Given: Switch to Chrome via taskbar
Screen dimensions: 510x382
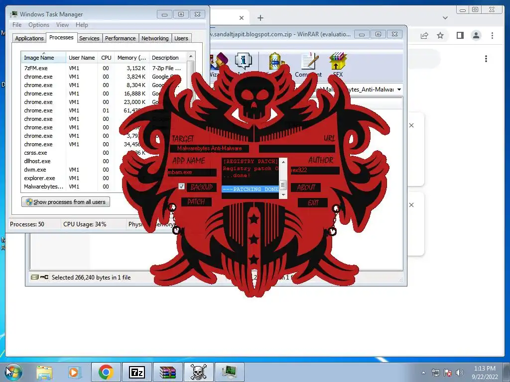Looking at the screenshot, I should pos(106,372).
